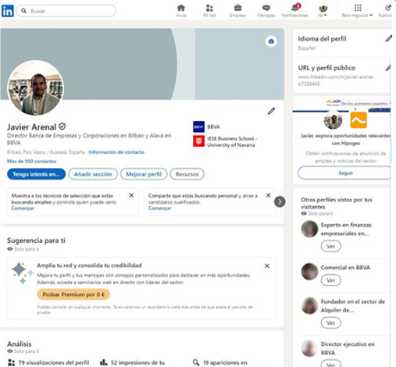Click Ver for Comercial en BBVA
The image size is (396, 367).
[330, 280]
